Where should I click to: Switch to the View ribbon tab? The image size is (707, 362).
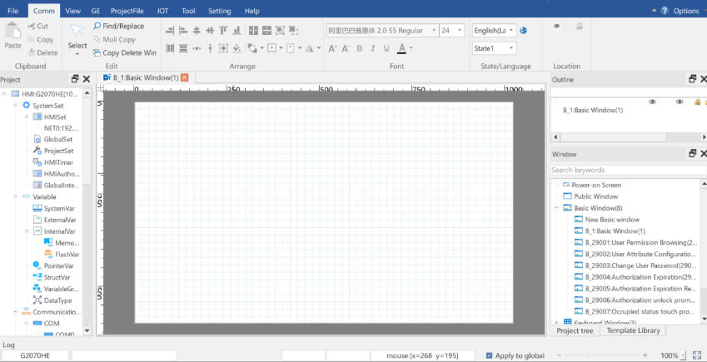click(x=73, y=11)
